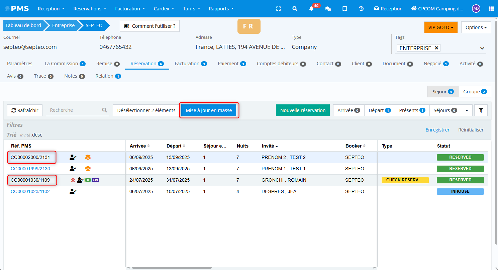Switch to Groupe view
This screenshot has height=270, width=498.
[475, 92]
